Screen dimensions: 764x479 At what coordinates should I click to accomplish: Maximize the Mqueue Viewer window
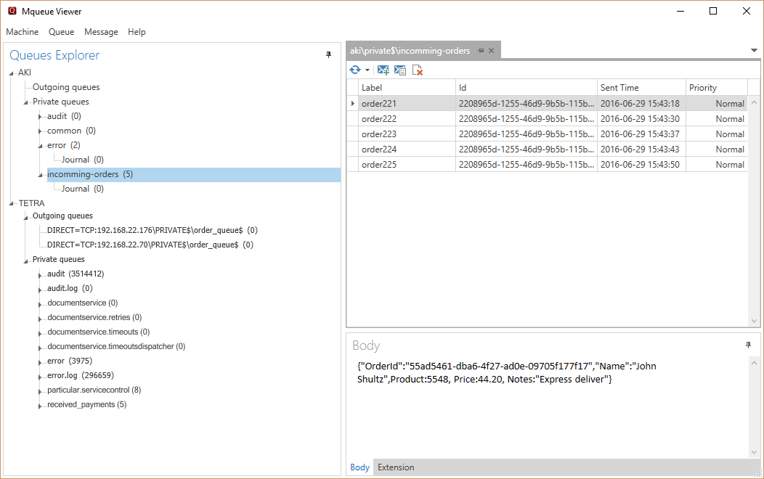tap(713, 11)
